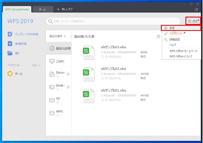Click the clear recent documents broom icon
Viewport: 203px width, 143px height.
click(x=159, y=36)
